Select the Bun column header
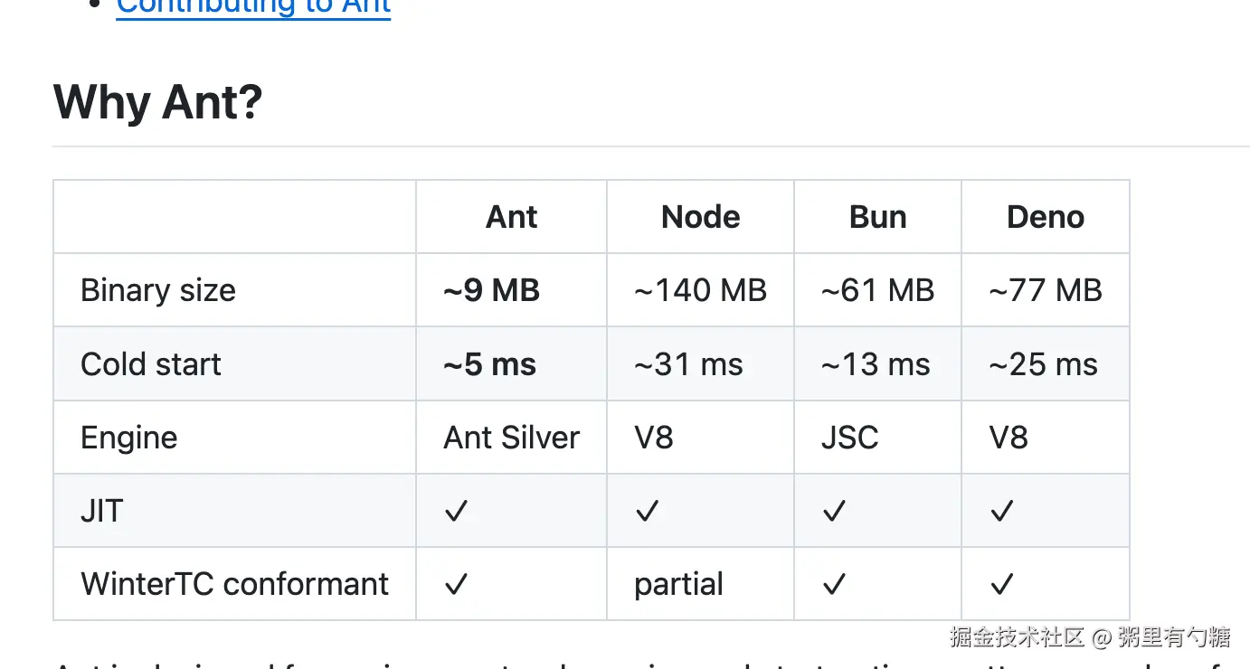Viewport: 1250px width, 669px height. pos(878,217)
